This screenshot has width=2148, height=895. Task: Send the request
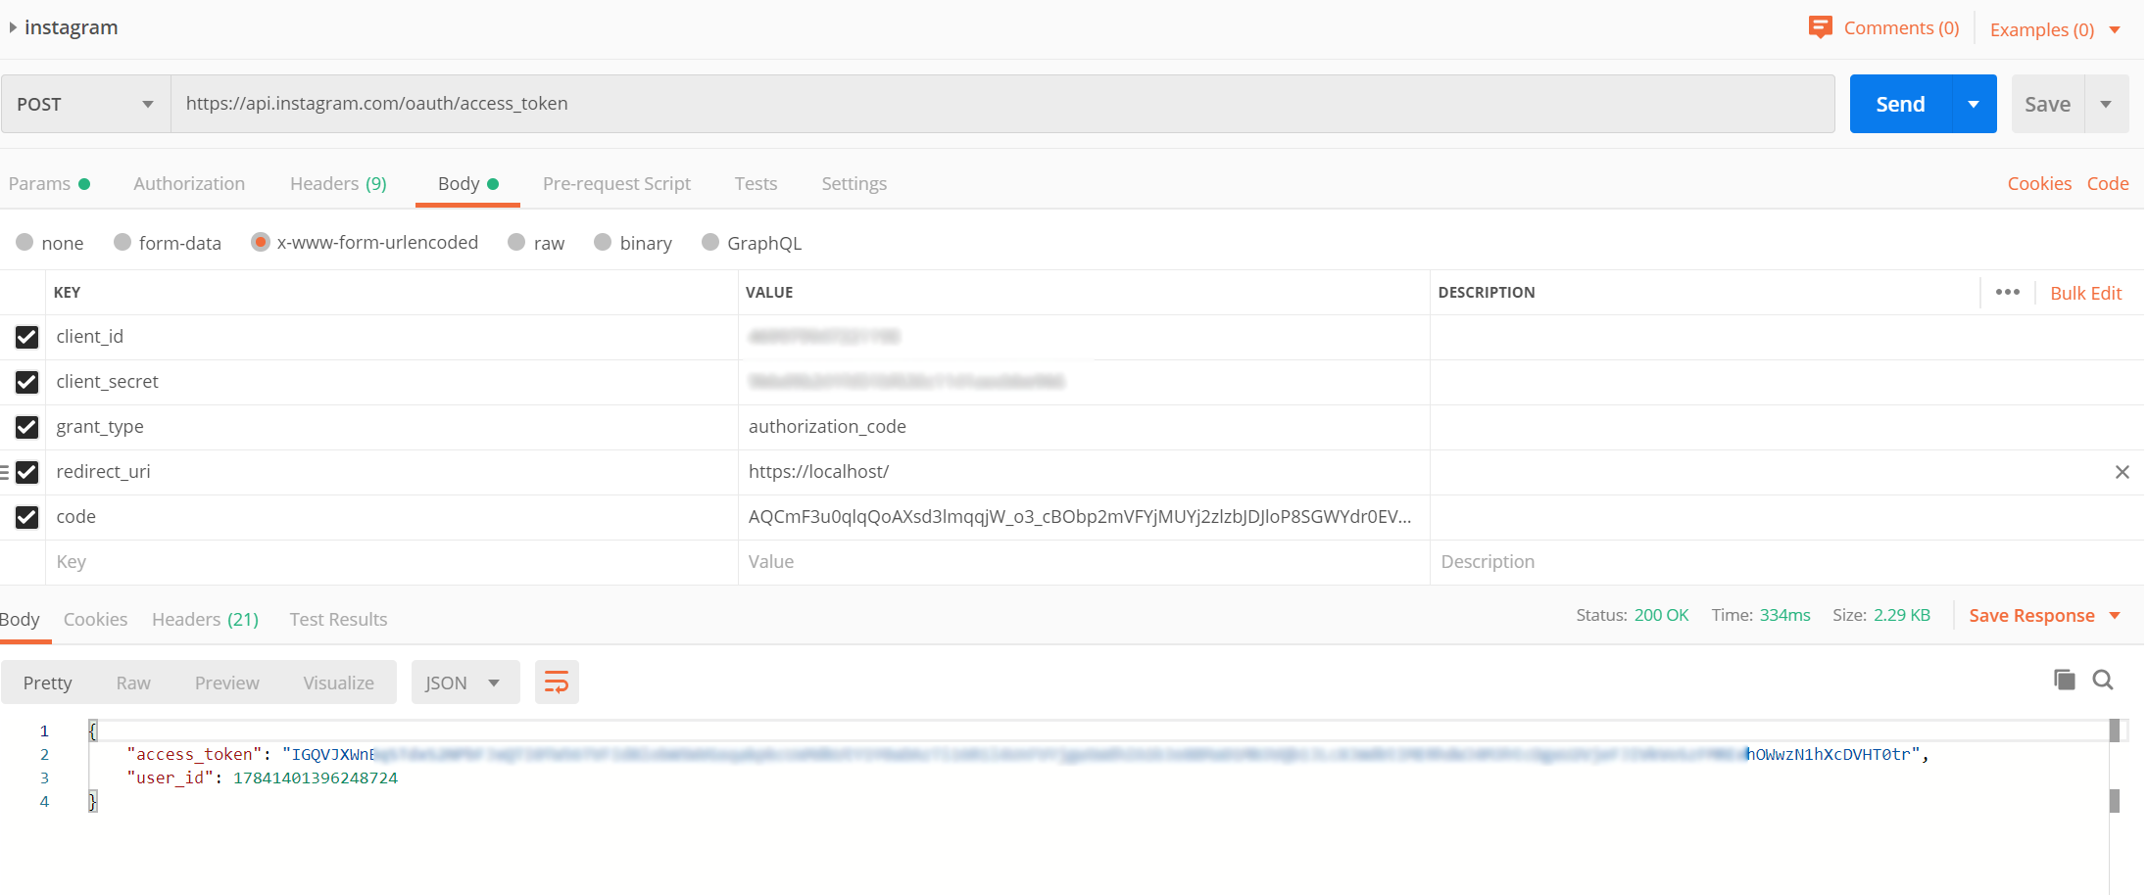(x=1900, y=104)
